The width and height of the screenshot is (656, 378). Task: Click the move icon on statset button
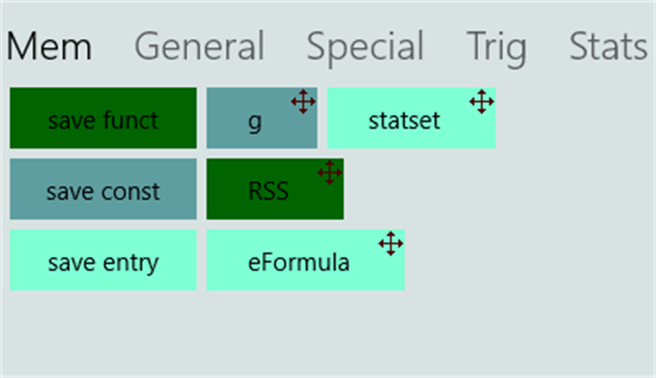(x=481, y=102)
